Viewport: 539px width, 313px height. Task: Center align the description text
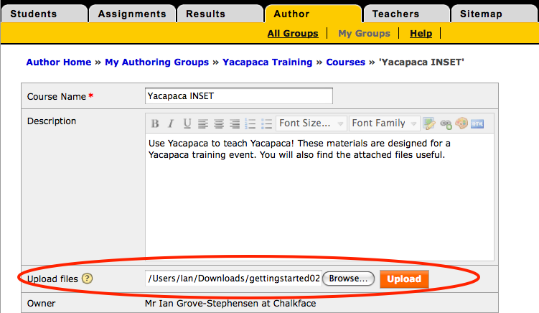coord(219,123)
